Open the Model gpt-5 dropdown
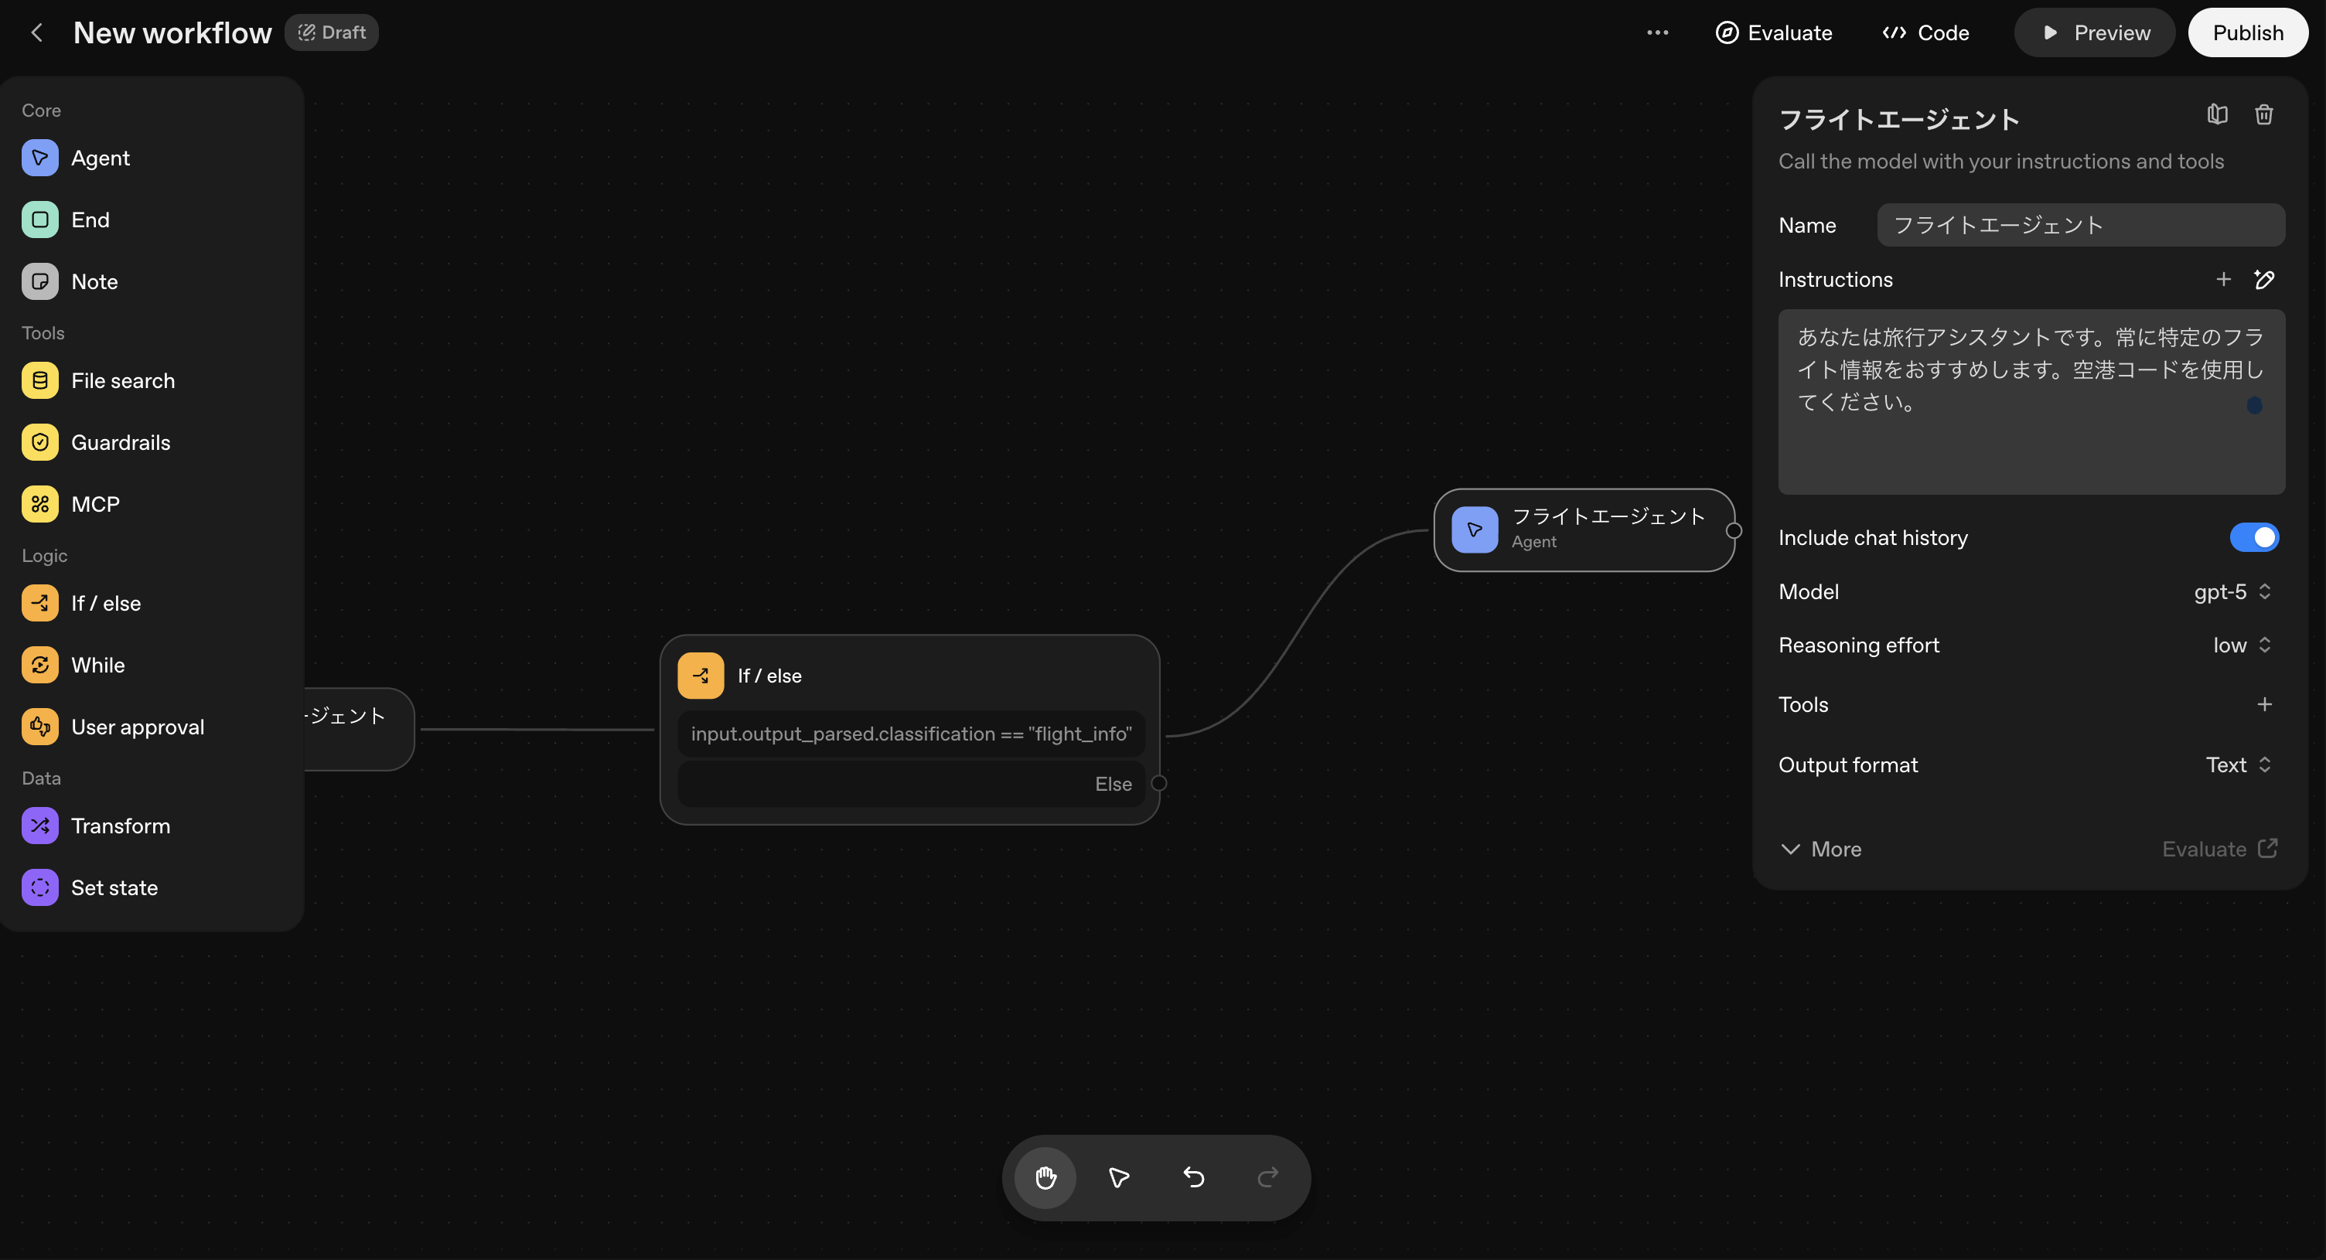The height and width of the screenshot is (1260, 2326). (2232, 592)
